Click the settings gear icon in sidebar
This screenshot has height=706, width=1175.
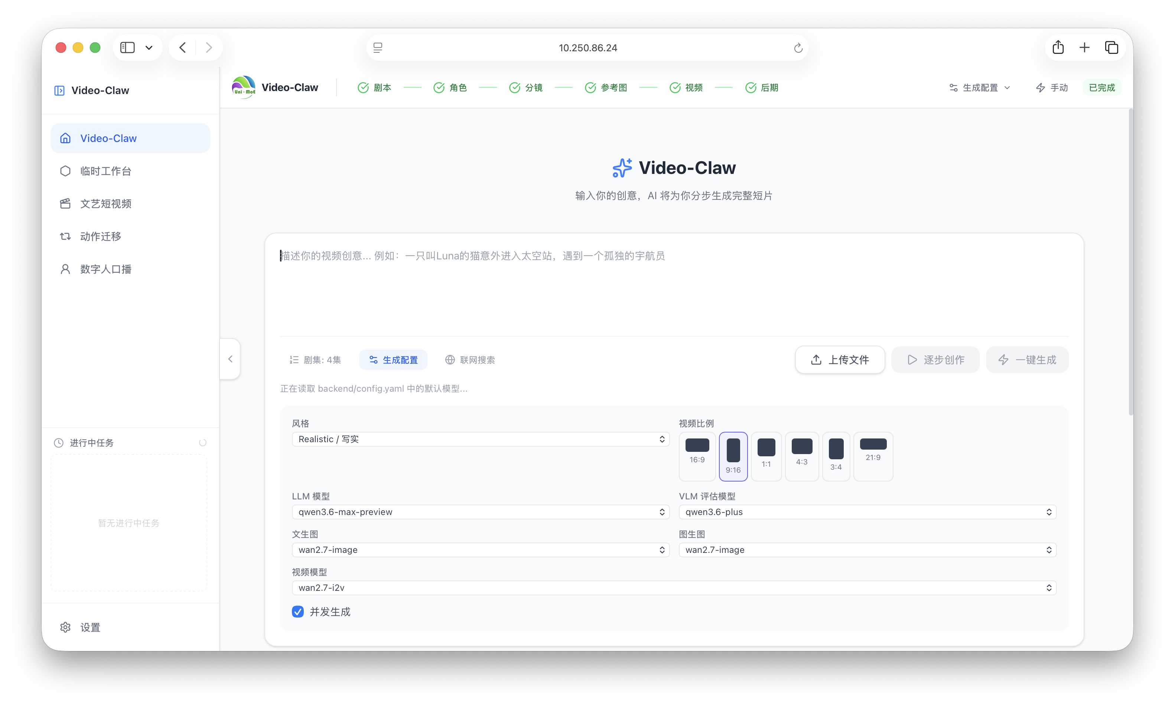click(x=65, y=627)
